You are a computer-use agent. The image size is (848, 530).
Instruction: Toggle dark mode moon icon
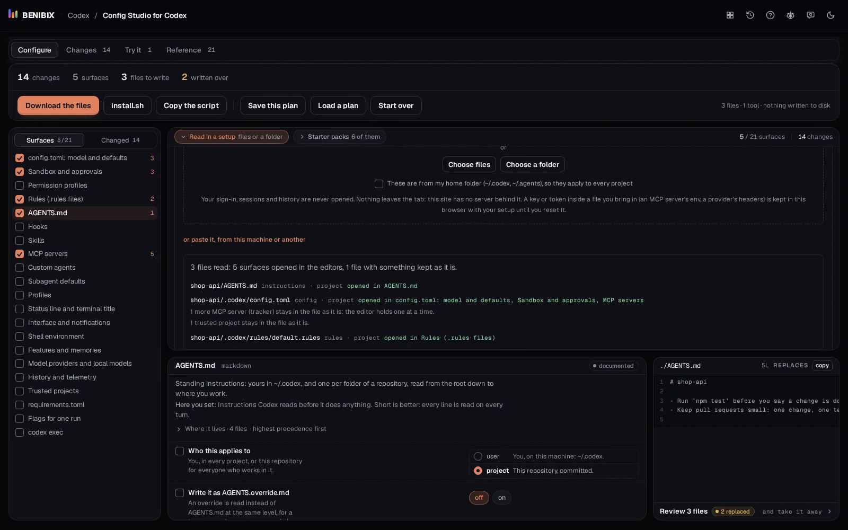831,15
